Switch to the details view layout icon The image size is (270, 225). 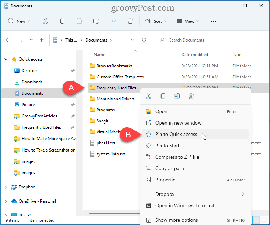(x=257, y=220)
